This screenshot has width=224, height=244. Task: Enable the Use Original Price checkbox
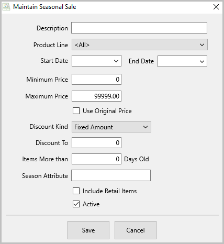76,111
